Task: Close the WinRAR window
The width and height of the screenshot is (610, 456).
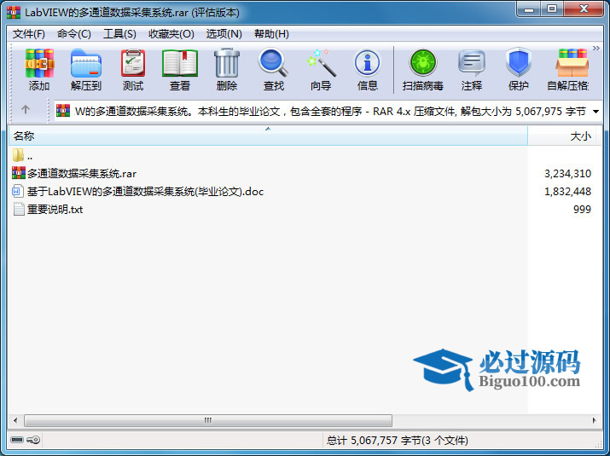Action: [x=584, y=9]
